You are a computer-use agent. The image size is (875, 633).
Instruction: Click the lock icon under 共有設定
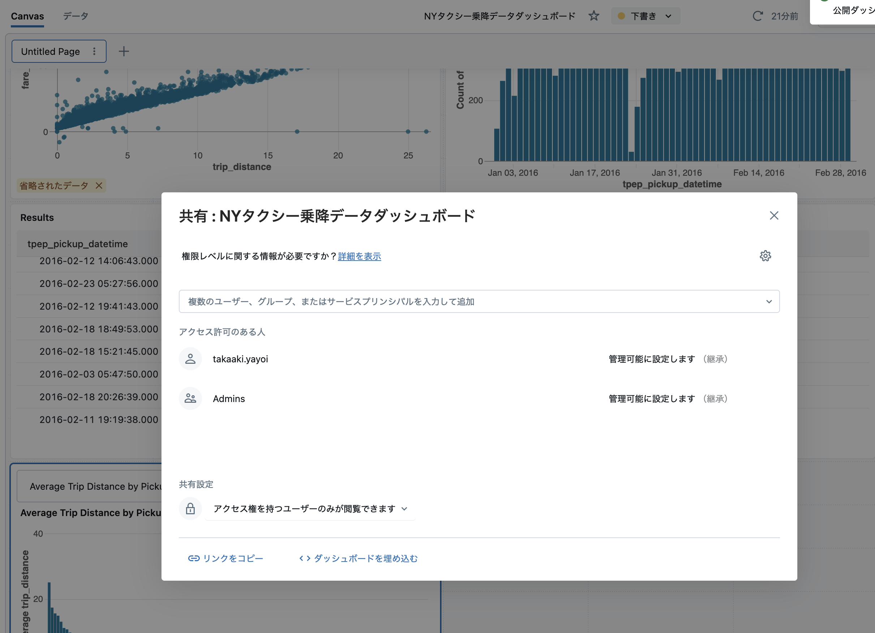pos(190,508)
